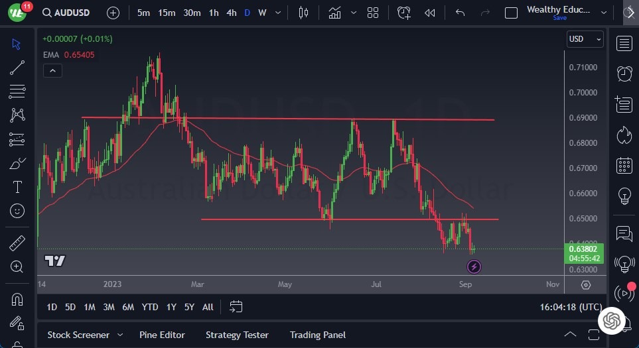Open the economic calendar panel
The image size is (639, 348).
[624, 165]
